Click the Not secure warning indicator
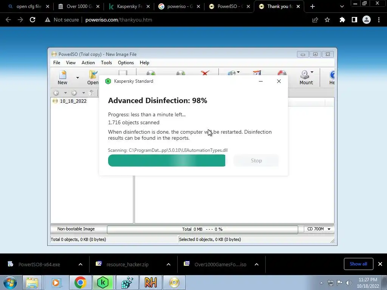Image resolution: width=387 pixels, height=290 pixels. (x=62, y=20)
